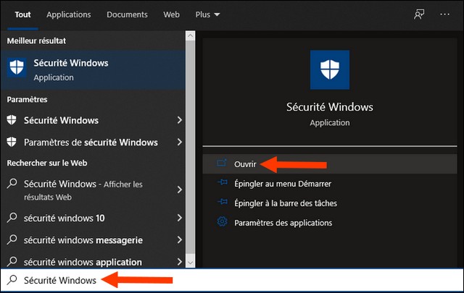This screenshot has width=464, height=293.
Task: Expand the 'sécurité windows application' chevron
Action: click(179, 262)
